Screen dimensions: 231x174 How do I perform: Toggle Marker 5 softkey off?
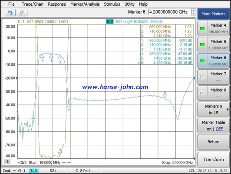point(214,45)
